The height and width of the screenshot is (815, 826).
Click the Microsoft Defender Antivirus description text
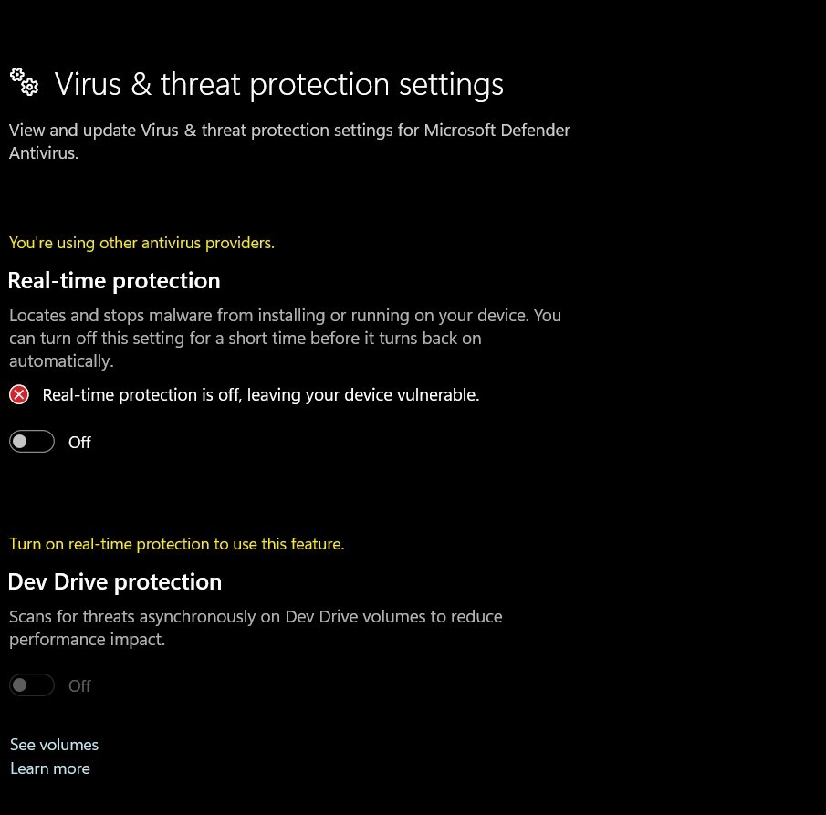click(289, 141)
